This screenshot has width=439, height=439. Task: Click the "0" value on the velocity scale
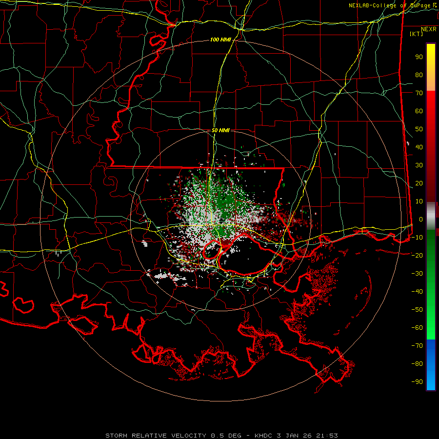click(421, 219)
